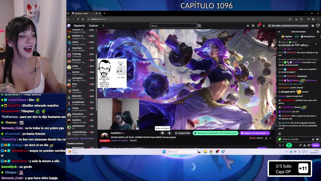The image size is (321, 181).
Task: Open orslok channel in sidebar
Action: pos(81,67)
